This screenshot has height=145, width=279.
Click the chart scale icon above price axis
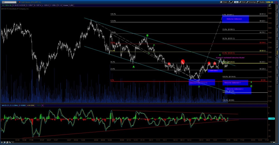click(x=270, y=5)
